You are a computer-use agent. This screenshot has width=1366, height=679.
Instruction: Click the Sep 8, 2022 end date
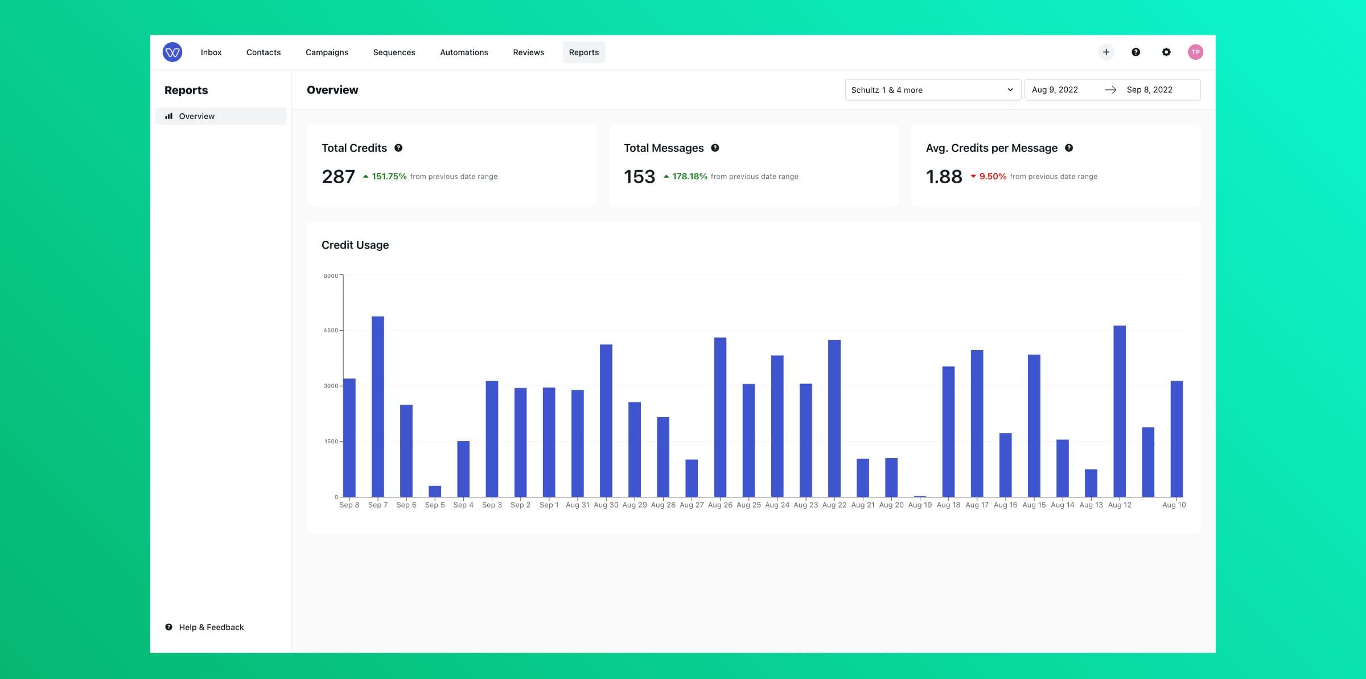tap(1149, 90)
